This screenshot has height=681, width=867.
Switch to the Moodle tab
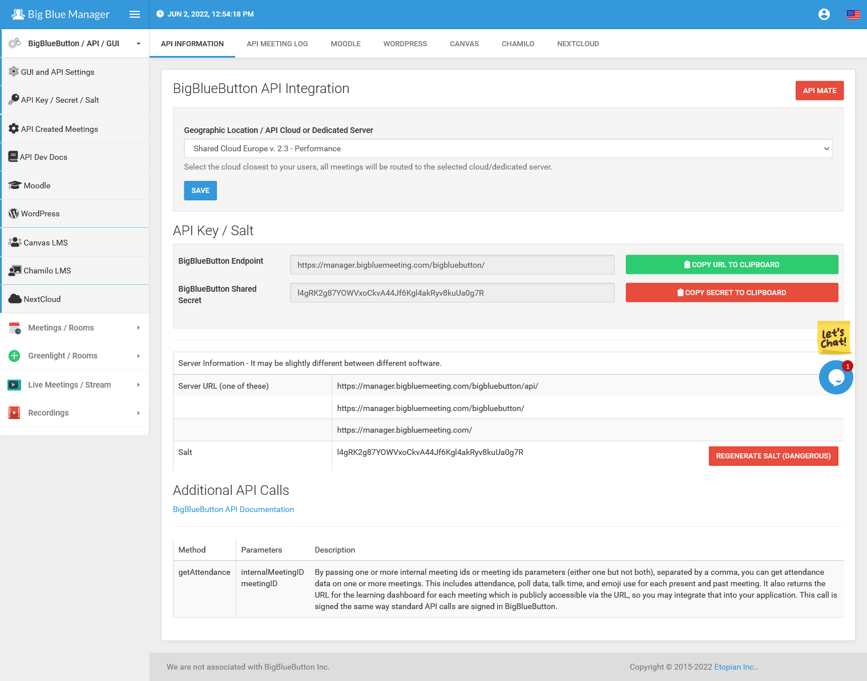tap(346, 43)
